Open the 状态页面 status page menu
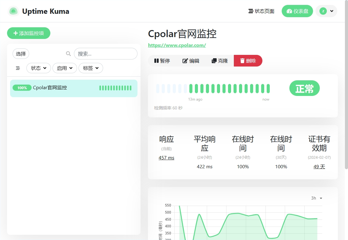This screenshot has height=240, width=348. pyautogui.click(x=261, y=11)
